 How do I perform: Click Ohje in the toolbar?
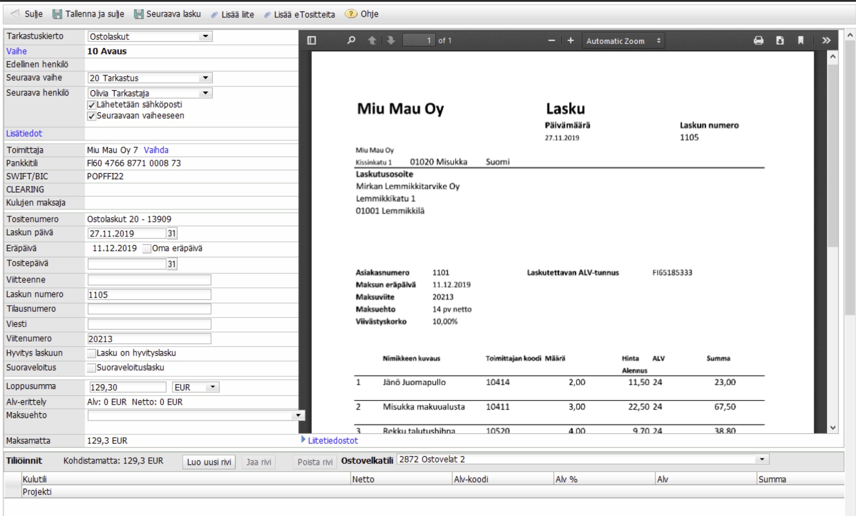click(x=369, y=14)
